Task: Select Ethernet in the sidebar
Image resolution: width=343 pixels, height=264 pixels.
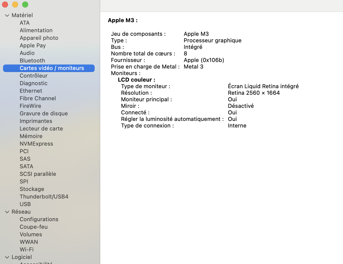Action: (x=31, y=91)
